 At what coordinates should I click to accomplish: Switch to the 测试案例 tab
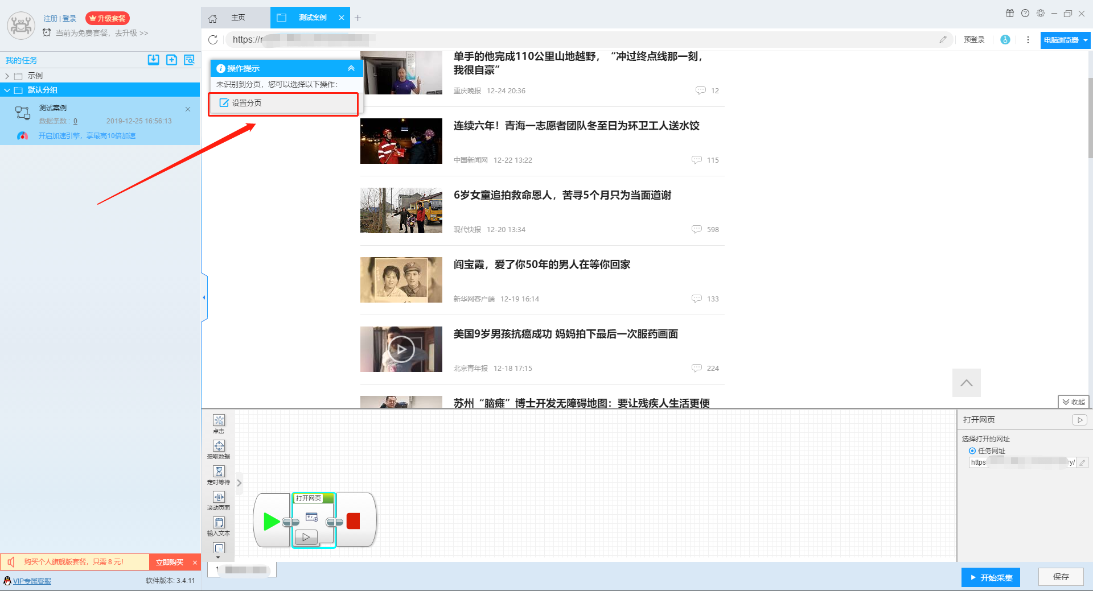pos(312,18)
